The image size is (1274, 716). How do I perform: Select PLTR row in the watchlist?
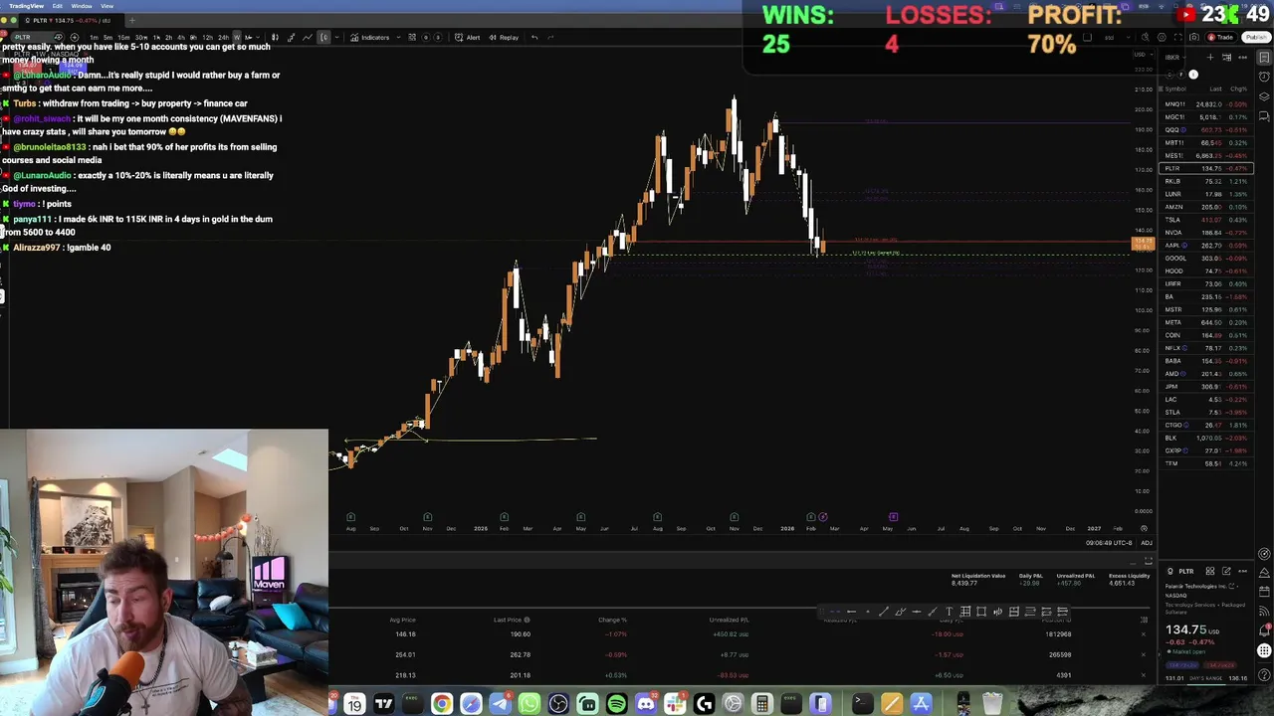[1205, 168]
